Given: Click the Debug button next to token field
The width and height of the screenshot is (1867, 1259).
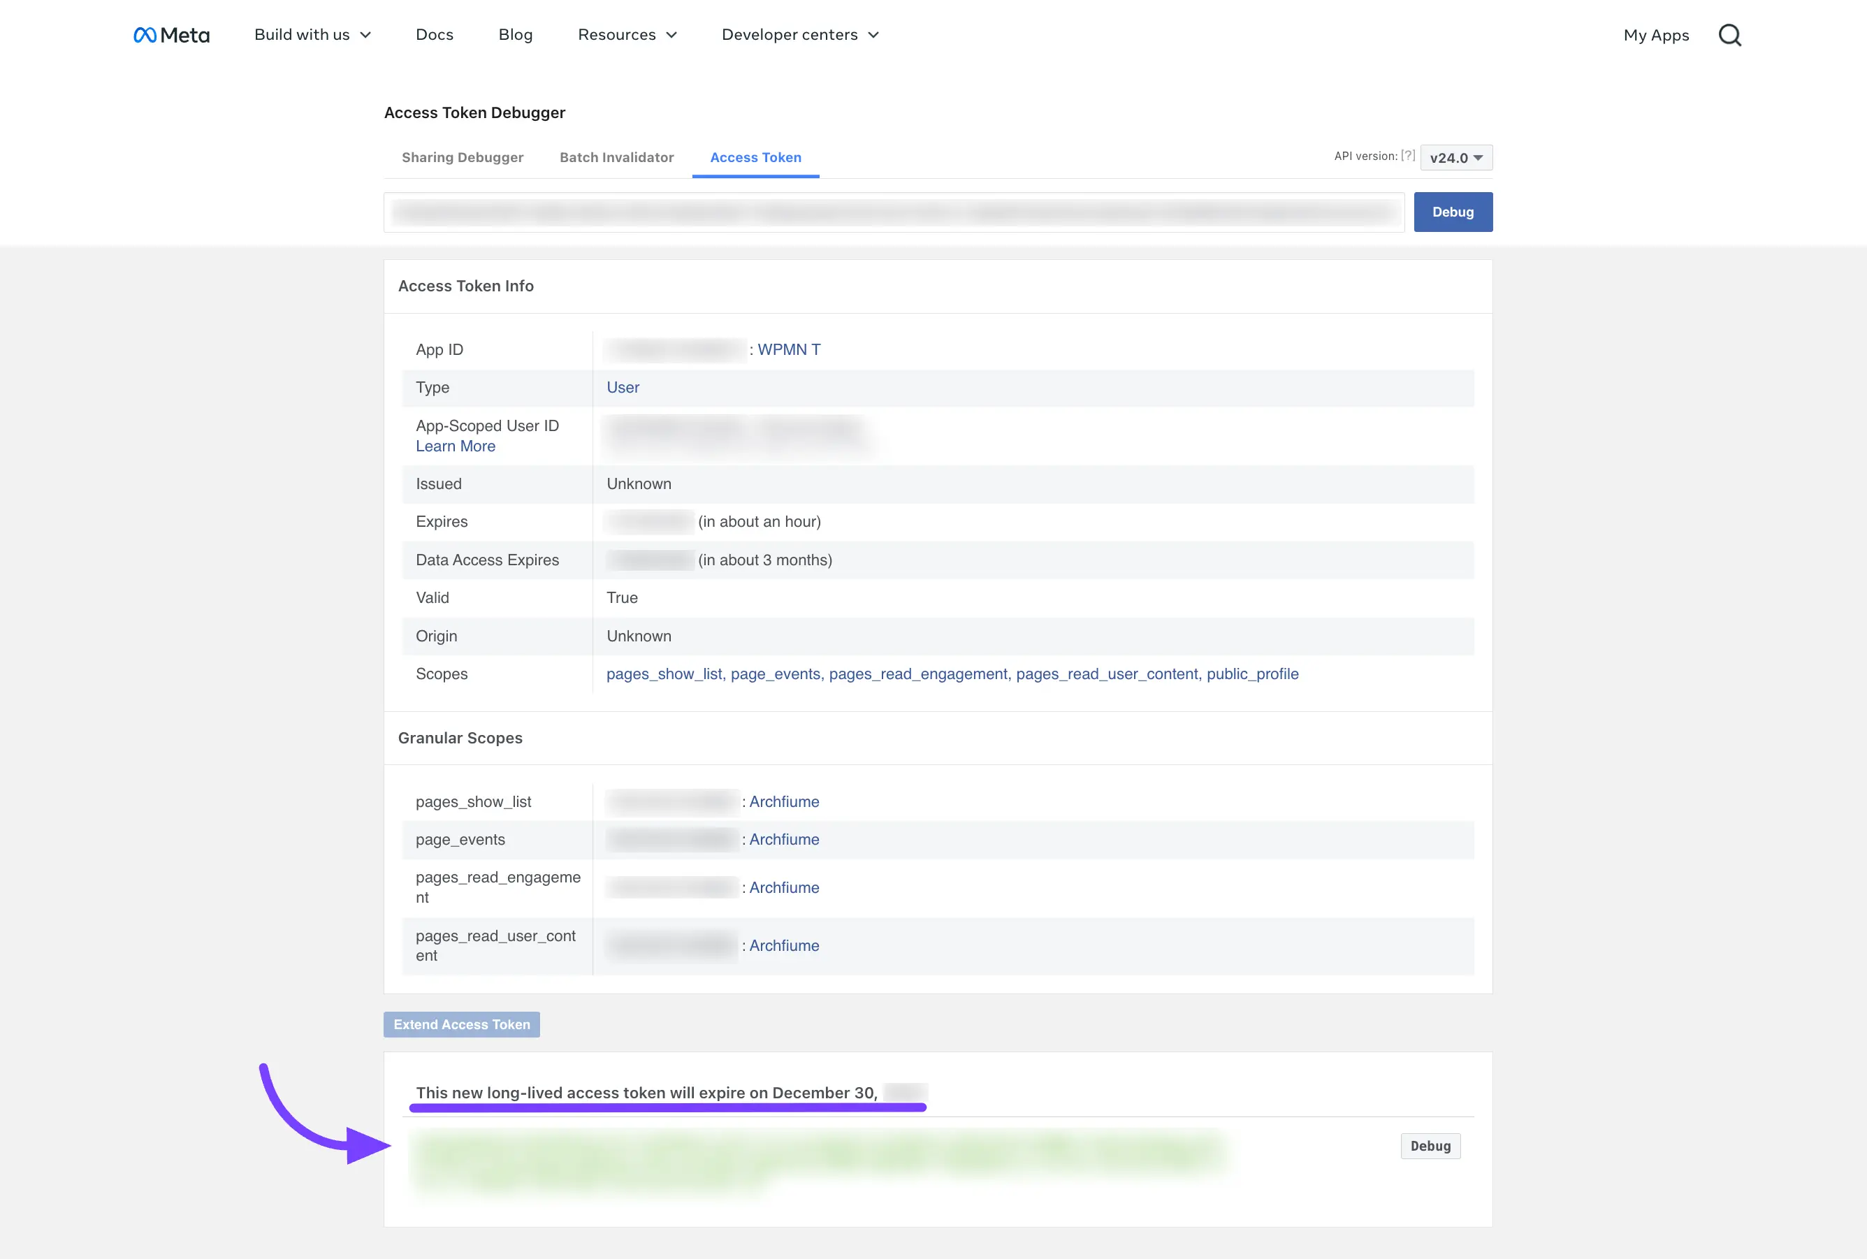Looking at the screenshot, I should tap(1452, 211).
